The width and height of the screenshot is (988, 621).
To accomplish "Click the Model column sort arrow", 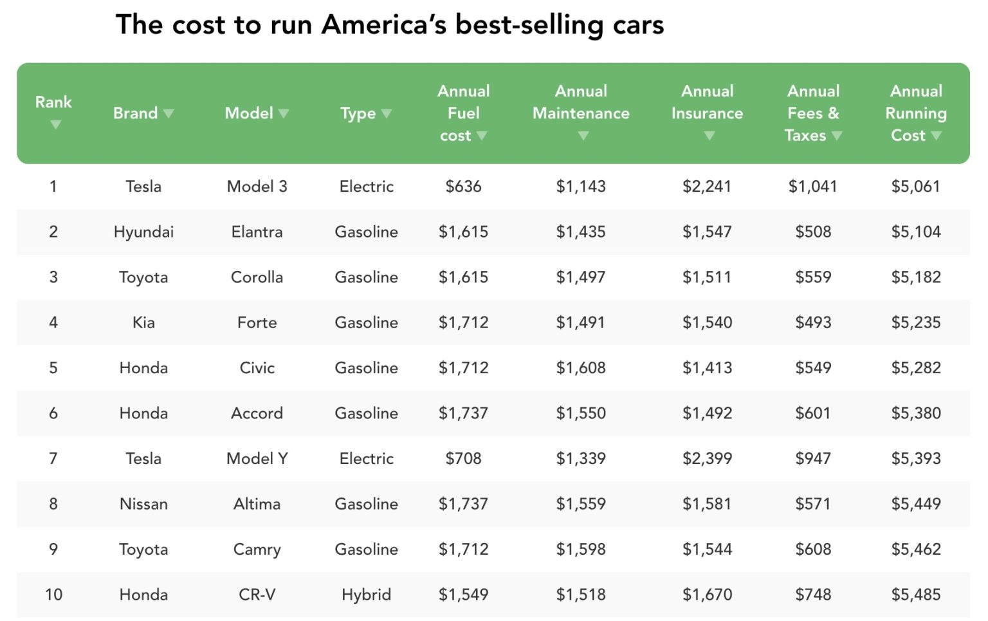I will click(x=284, y=114).
